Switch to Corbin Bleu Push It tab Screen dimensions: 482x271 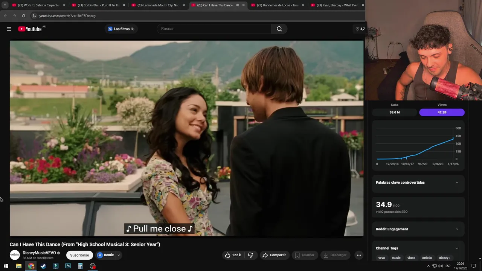coord(99,5)
